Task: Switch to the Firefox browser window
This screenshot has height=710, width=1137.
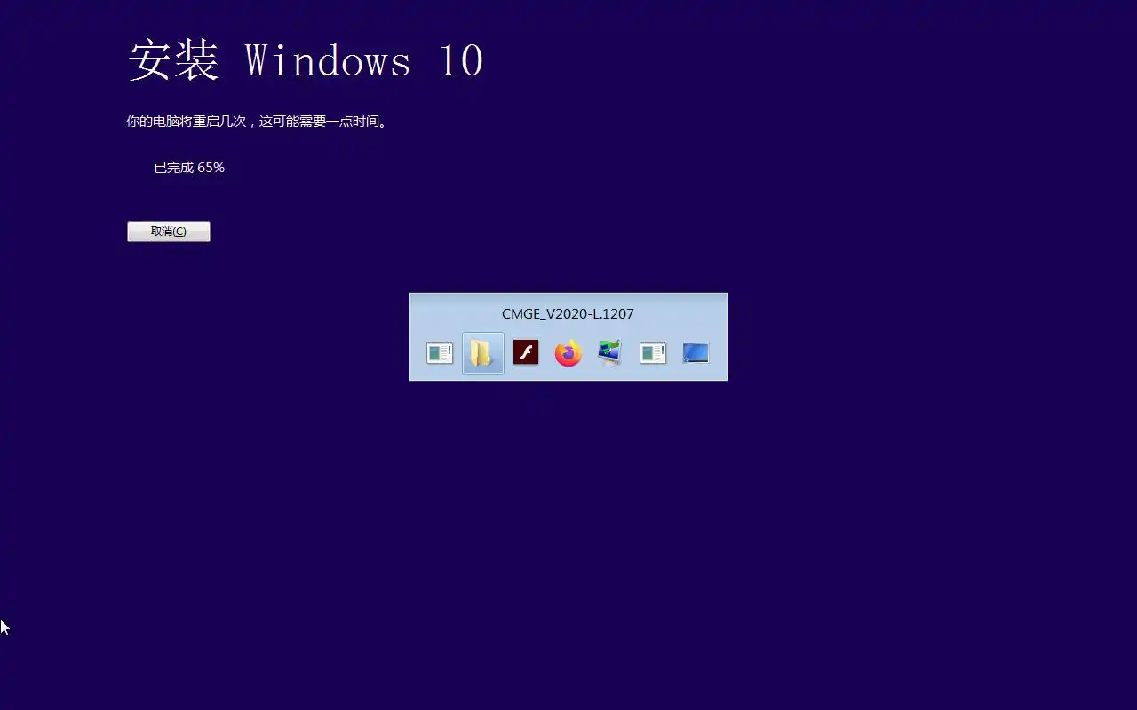Action: (x=568, y=353)
